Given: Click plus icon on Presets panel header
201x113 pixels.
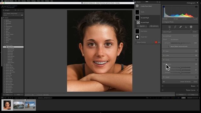Looking at the screenshot, I should [x=23, y=18].
